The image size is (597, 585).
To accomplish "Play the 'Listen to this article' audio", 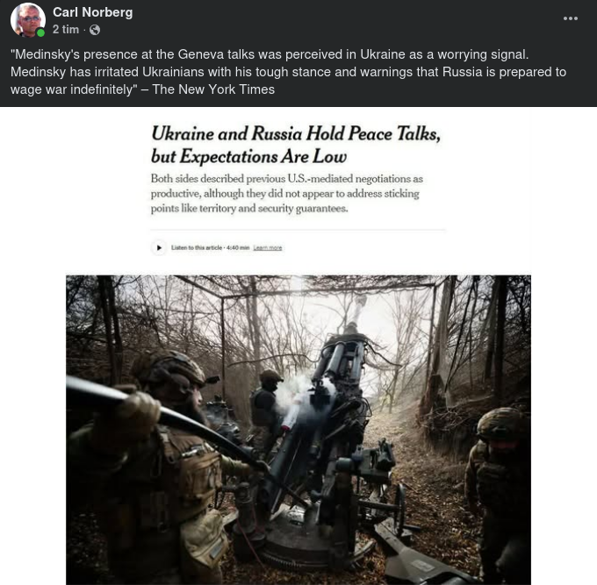I will tap(159, 248).
